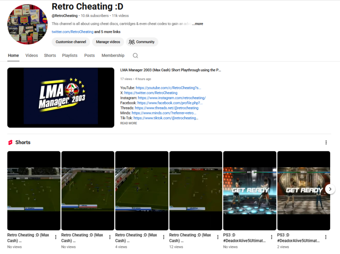
Task: Switch to the Home tab
Action: [x=13, y=55]
